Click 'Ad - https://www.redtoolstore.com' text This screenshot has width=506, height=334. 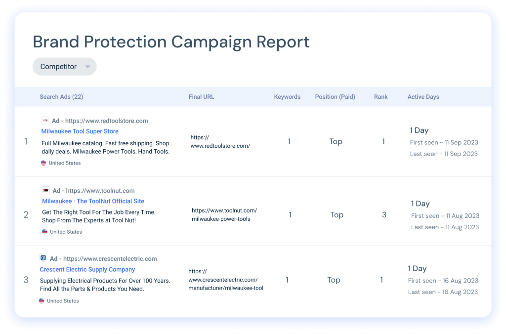click(100, 121)
